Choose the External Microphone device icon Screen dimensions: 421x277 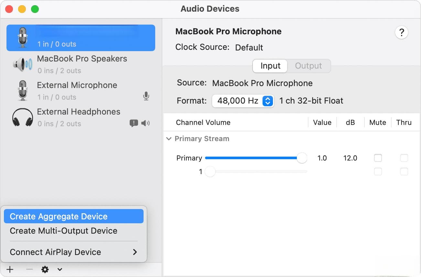point(23,91)
